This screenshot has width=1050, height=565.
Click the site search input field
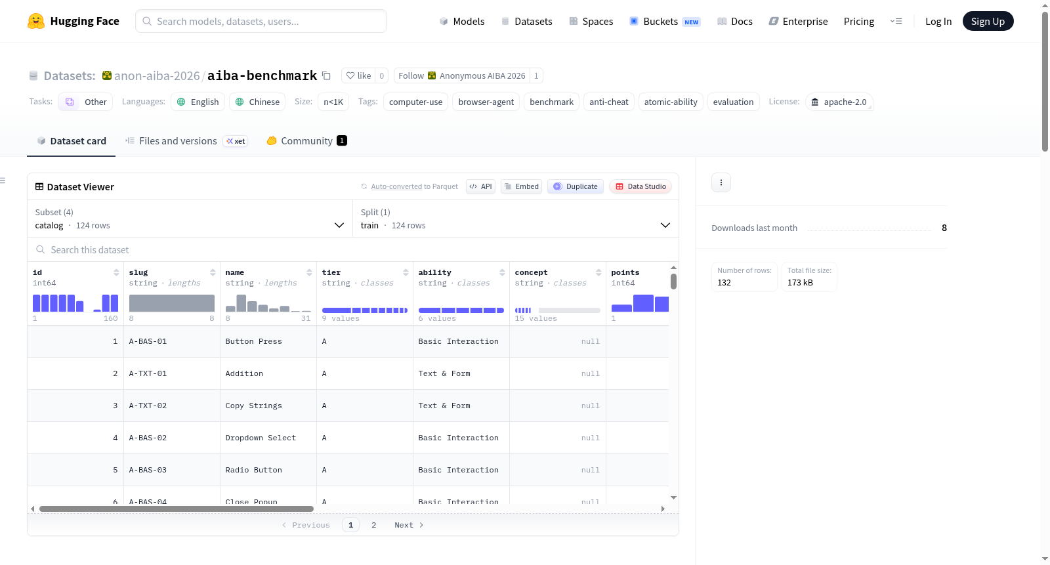(x=261, y=21)
